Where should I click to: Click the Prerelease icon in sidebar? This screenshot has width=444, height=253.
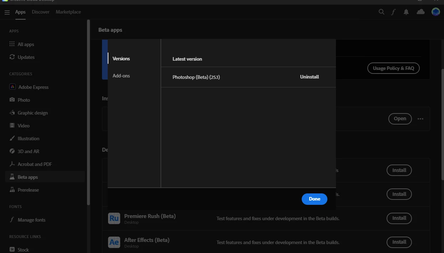[12, 190]
